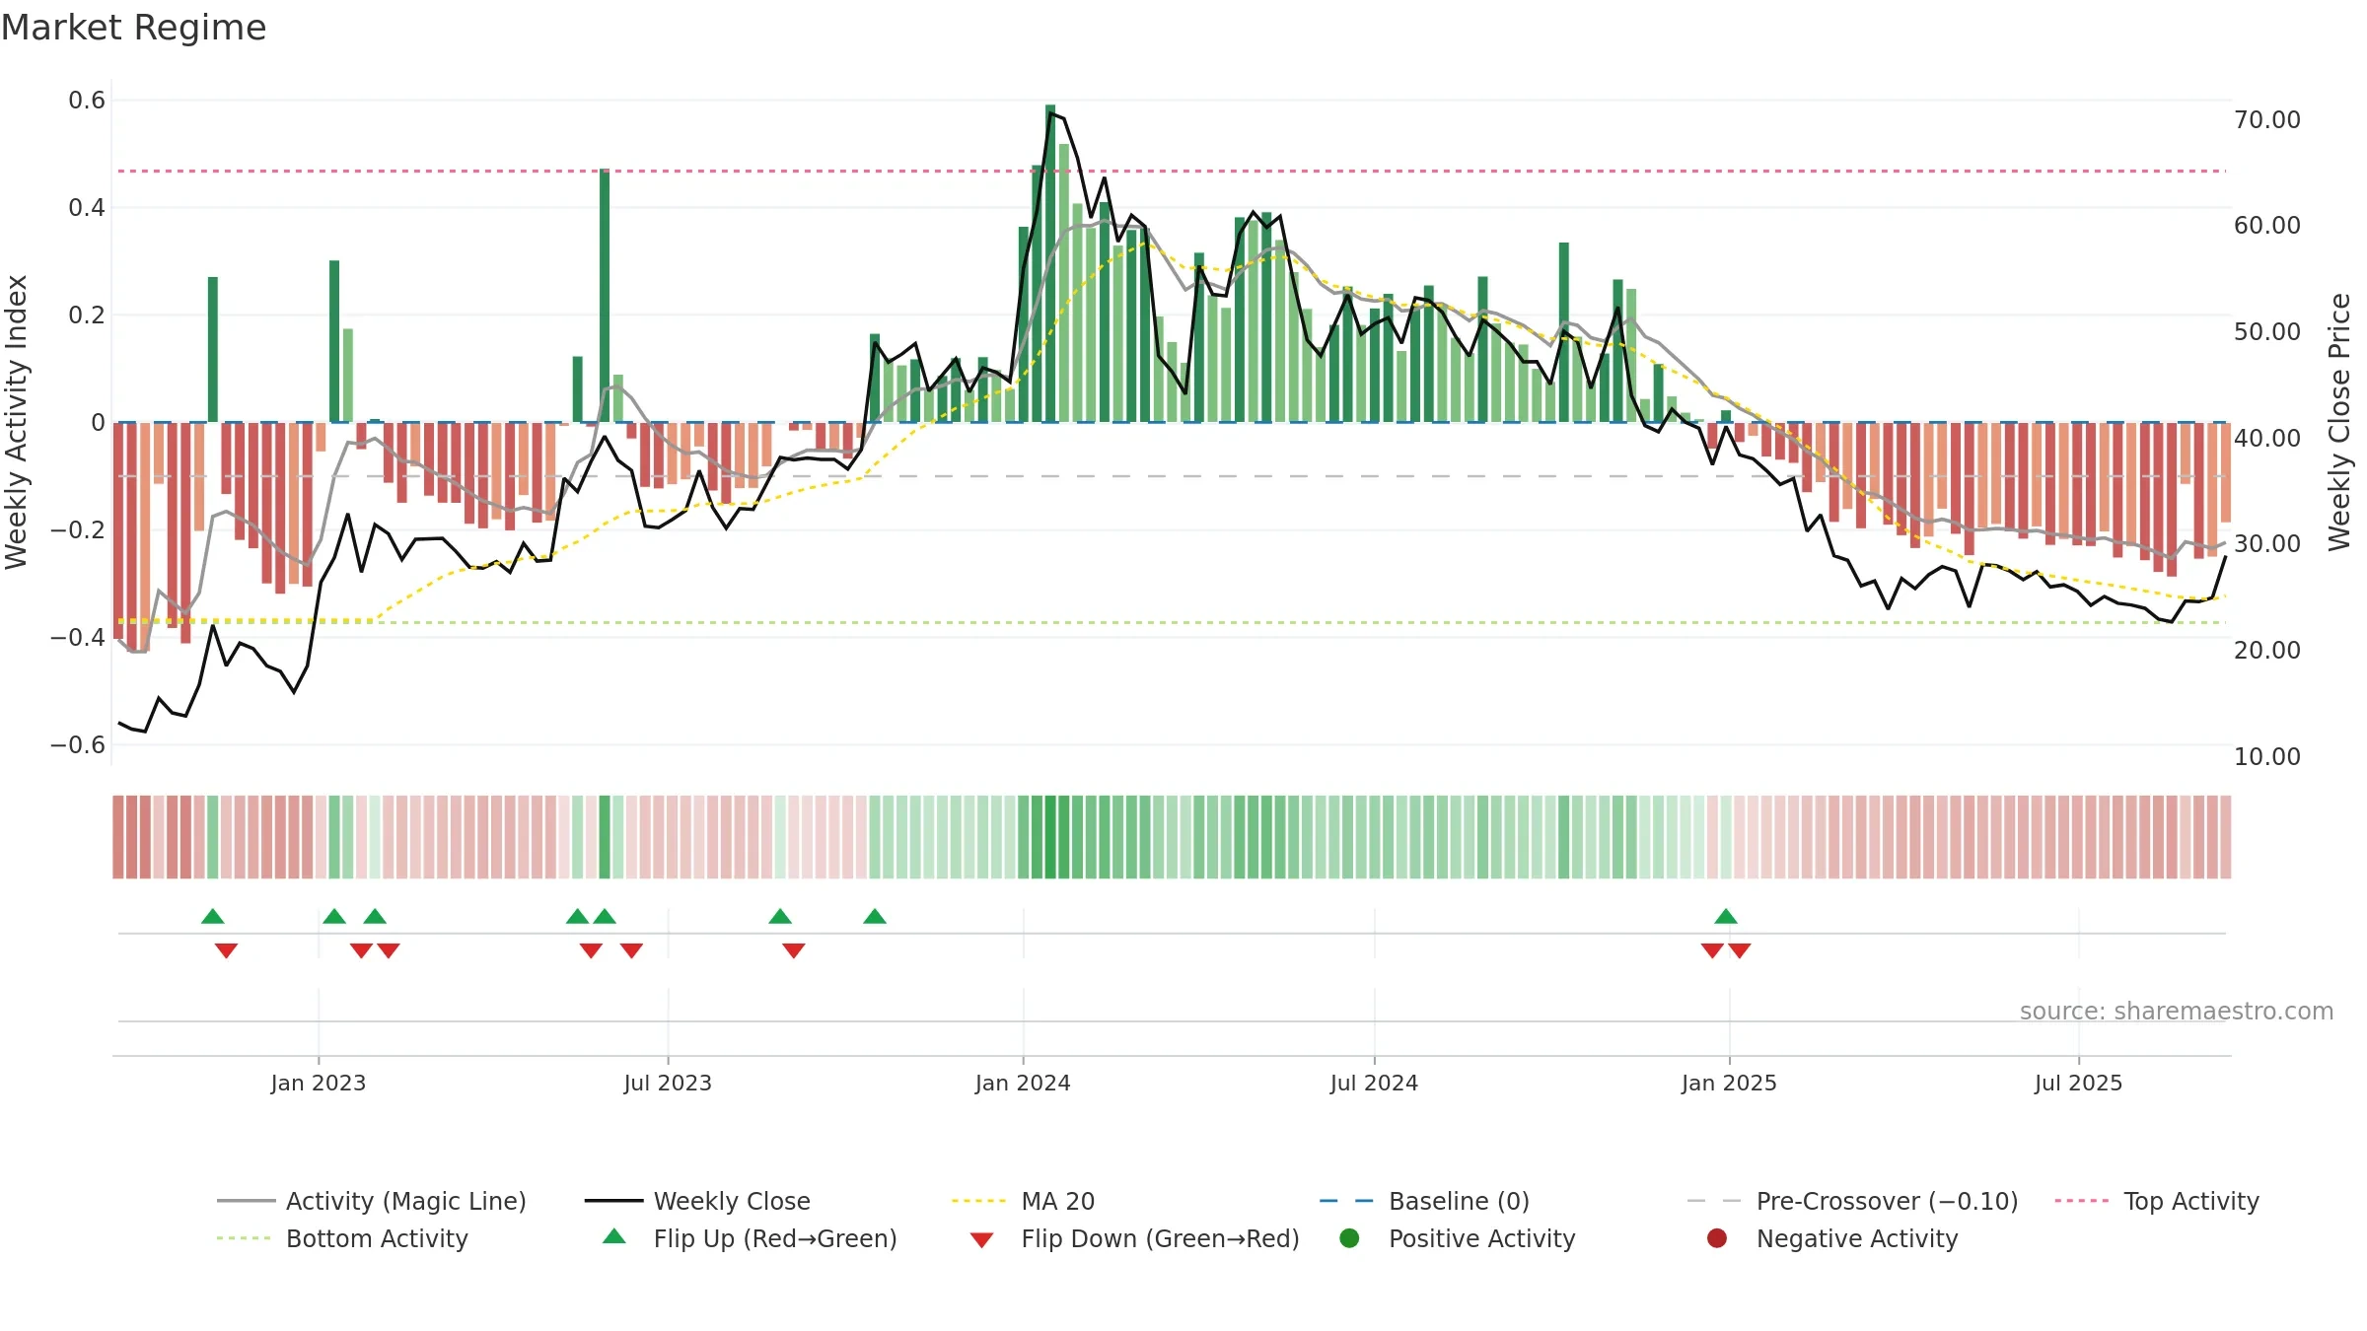The height and width of the screenshot is (1331, 2367).
Task: Toggle Top Activity legend entry
Action: tap(2156, 1201)
